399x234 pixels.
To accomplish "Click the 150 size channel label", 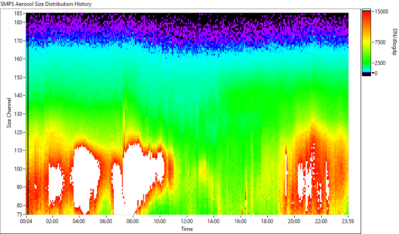I will pyautogui.click(x=18, y=77).
